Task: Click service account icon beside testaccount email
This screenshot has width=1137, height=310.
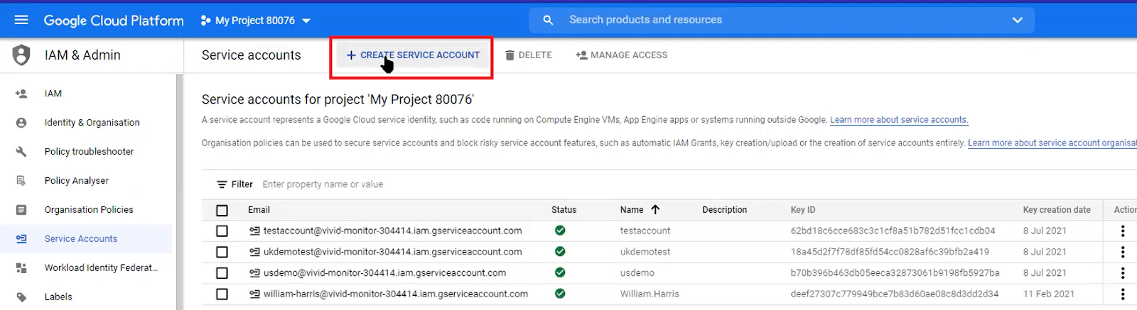Action: [x=254, y=231]
